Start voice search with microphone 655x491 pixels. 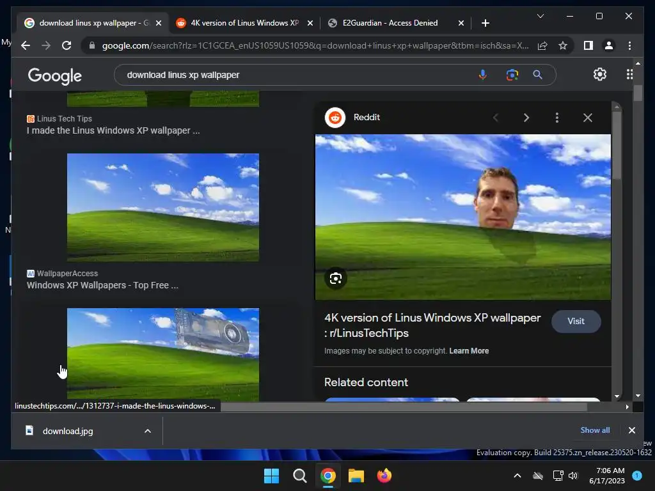[x=482, y=75]
